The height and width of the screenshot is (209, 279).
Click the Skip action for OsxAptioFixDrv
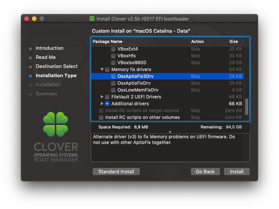click(195, 83)
